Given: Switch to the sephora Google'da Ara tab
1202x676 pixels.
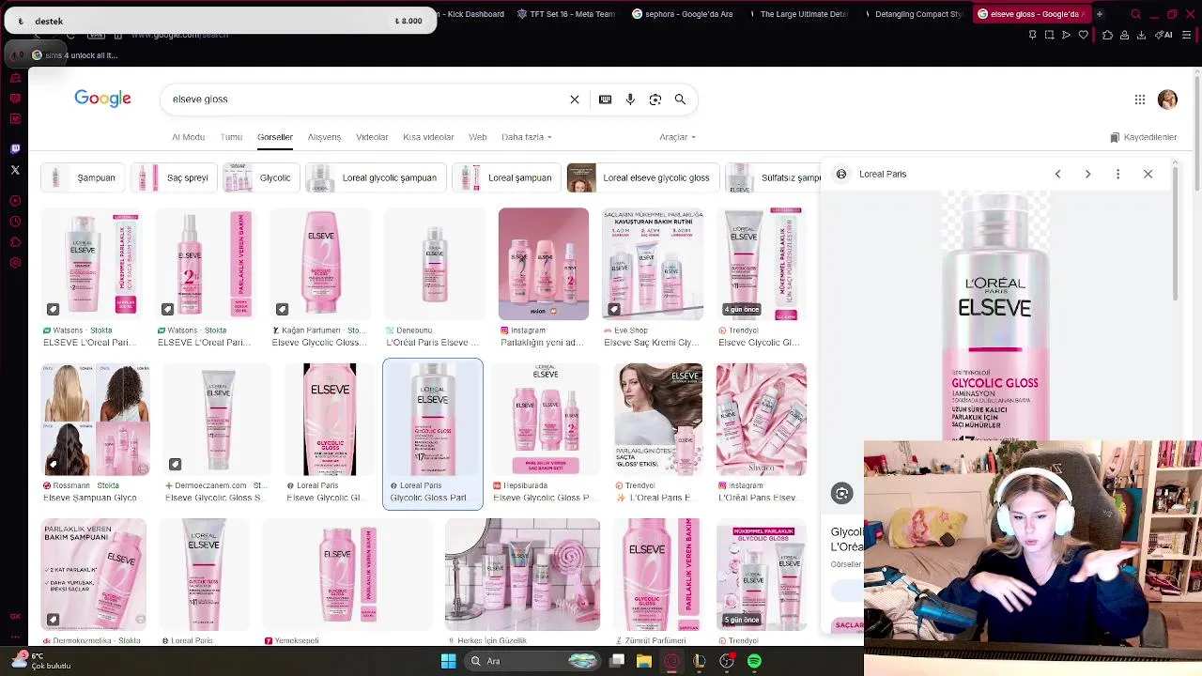Looking at the screenshot, I should tap(683, 14).
